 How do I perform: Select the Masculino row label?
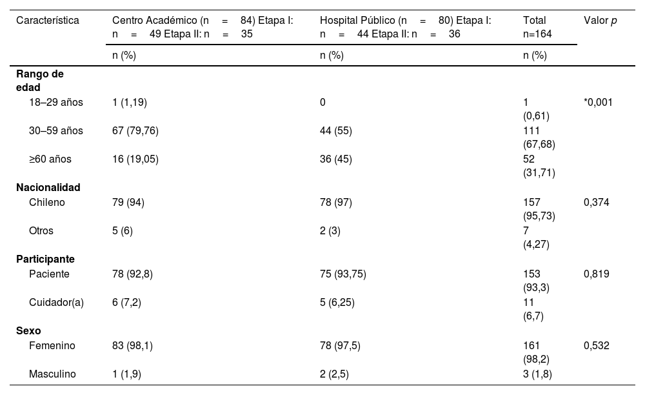point(52,374)
